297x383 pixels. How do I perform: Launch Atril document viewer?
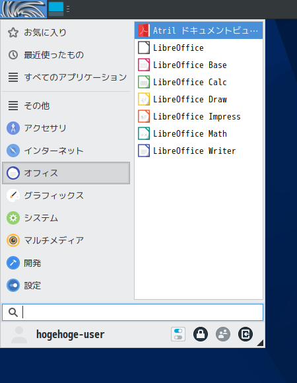coord(199,30)
